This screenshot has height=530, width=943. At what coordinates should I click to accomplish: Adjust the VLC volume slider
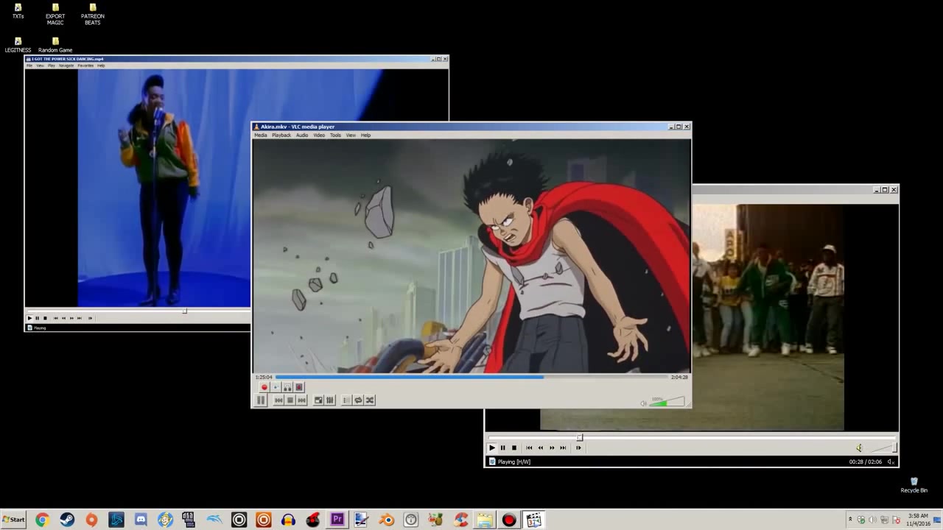click(667, 402)
